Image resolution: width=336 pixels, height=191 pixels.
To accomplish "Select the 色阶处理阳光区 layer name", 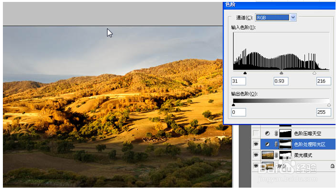I will click(x=310, y=144).
